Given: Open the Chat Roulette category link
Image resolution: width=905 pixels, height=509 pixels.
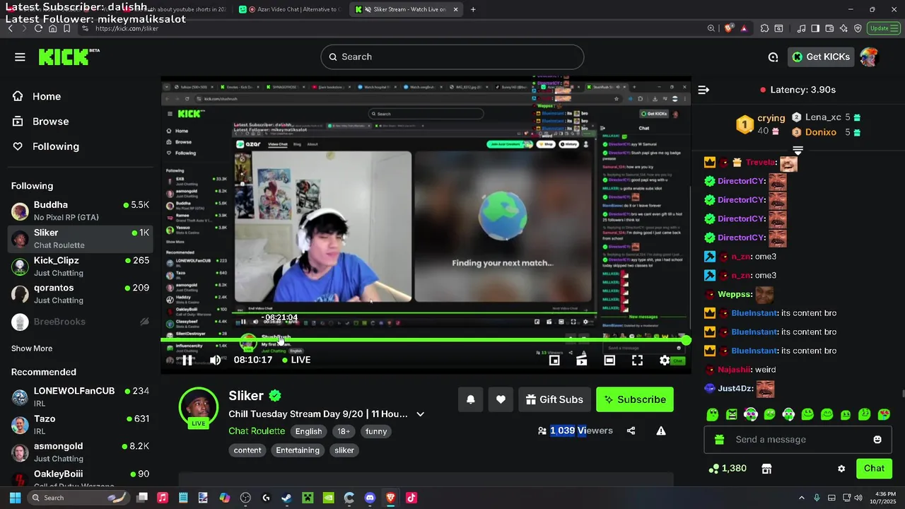Looking at the screenshot, I should [x=257, y=431].
